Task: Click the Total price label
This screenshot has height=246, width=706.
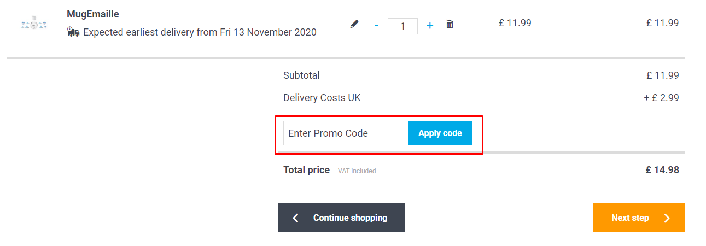Action: coord(306,170)
